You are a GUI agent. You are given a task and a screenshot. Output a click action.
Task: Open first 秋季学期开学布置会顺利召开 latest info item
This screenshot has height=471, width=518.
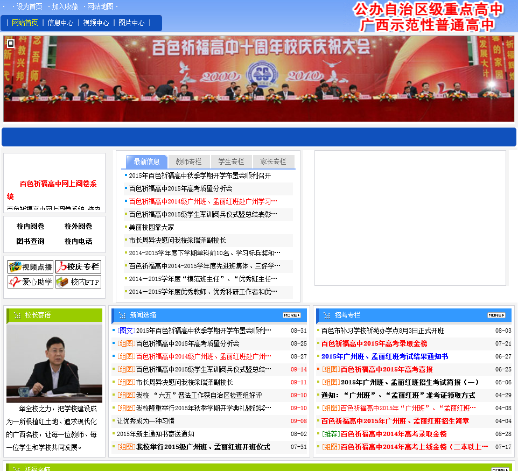[200, 175]
